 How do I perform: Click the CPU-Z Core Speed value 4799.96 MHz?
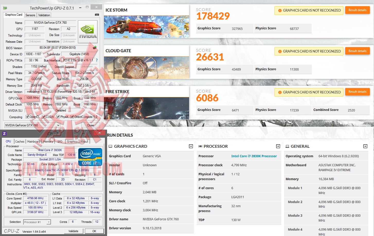tap(35, 198)
